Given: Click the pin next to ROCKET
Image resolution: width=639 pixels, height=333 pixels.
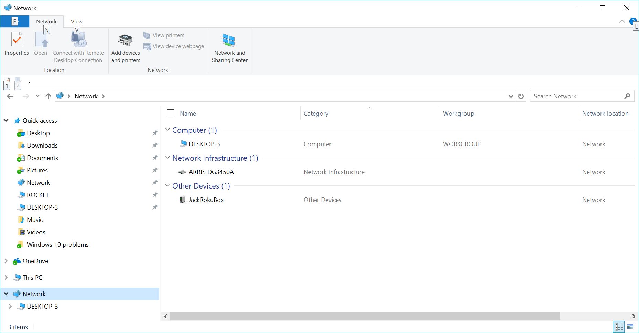Looking at the screenshot, I should pyautogui.click(x=155, y=195).
